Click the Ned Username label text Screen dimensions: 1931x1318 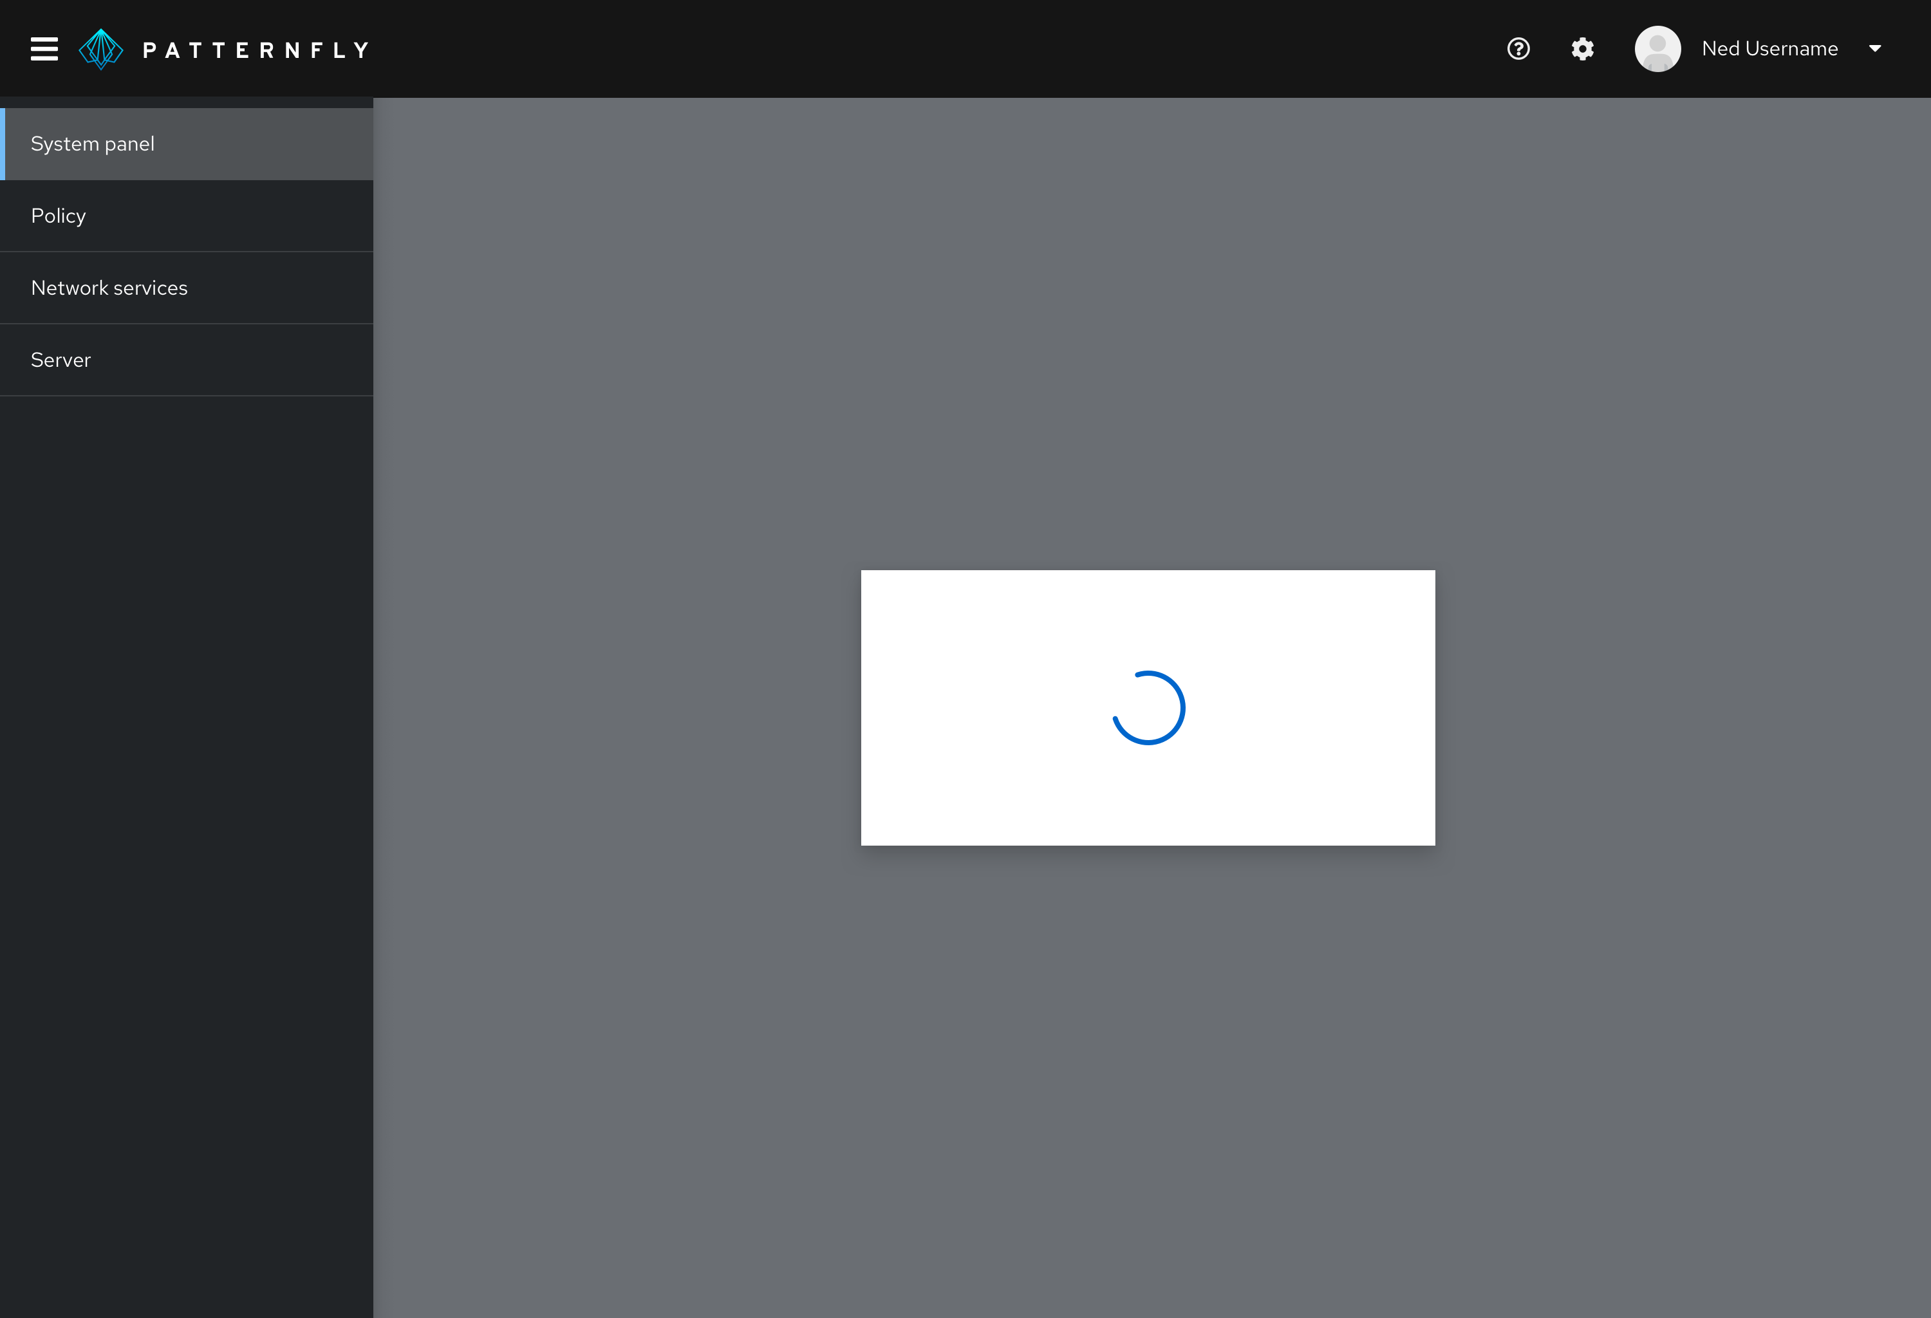pos(1769,48)
